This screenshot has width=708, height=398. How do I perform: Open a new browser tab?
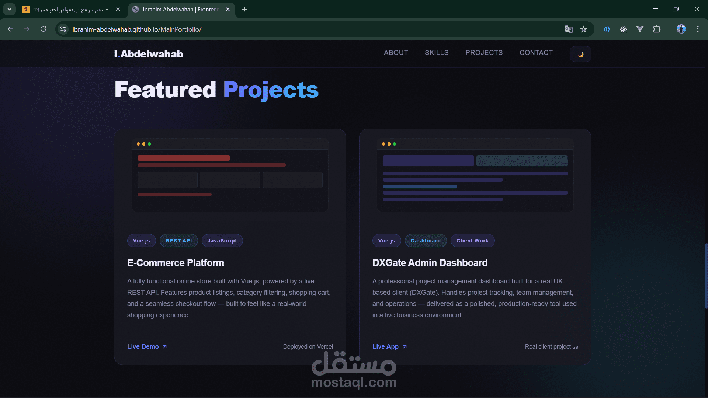[x=244, y=10]
